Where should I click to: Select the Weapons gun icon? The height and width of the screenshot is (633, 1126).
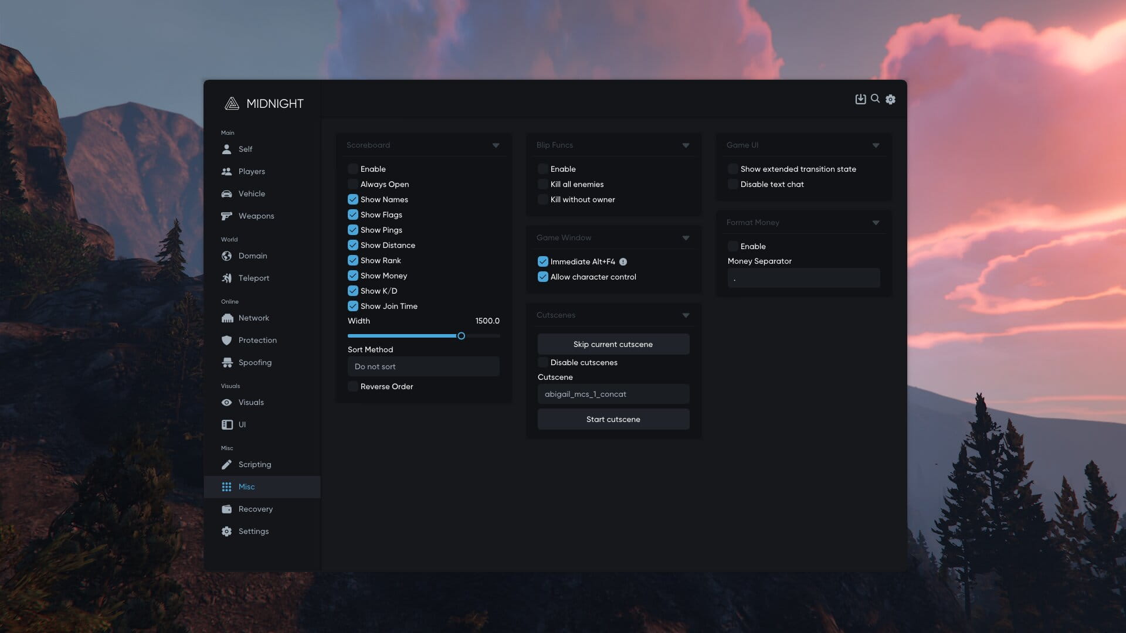226,216
